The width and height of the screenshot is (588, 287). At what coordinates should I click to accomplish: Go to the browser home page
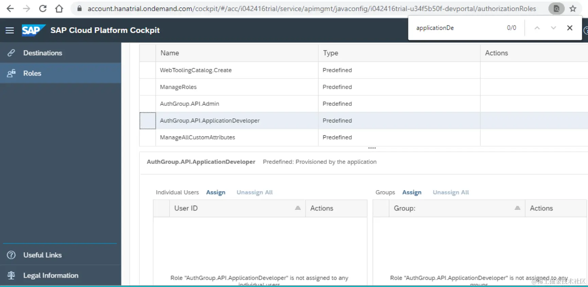59,8
